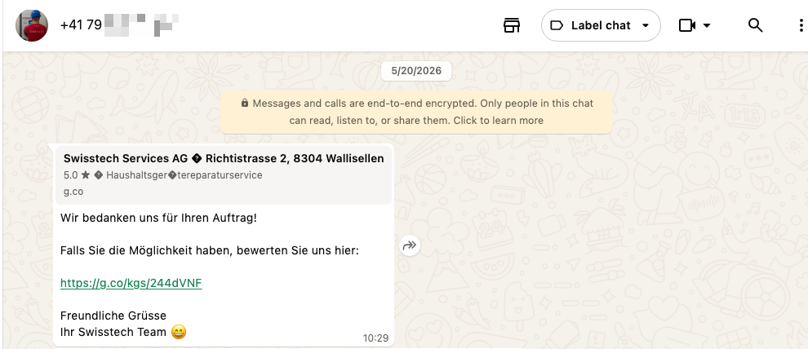Expand the video call options arrow
This screenshot has width=808, height=349.
coord(707,25)
